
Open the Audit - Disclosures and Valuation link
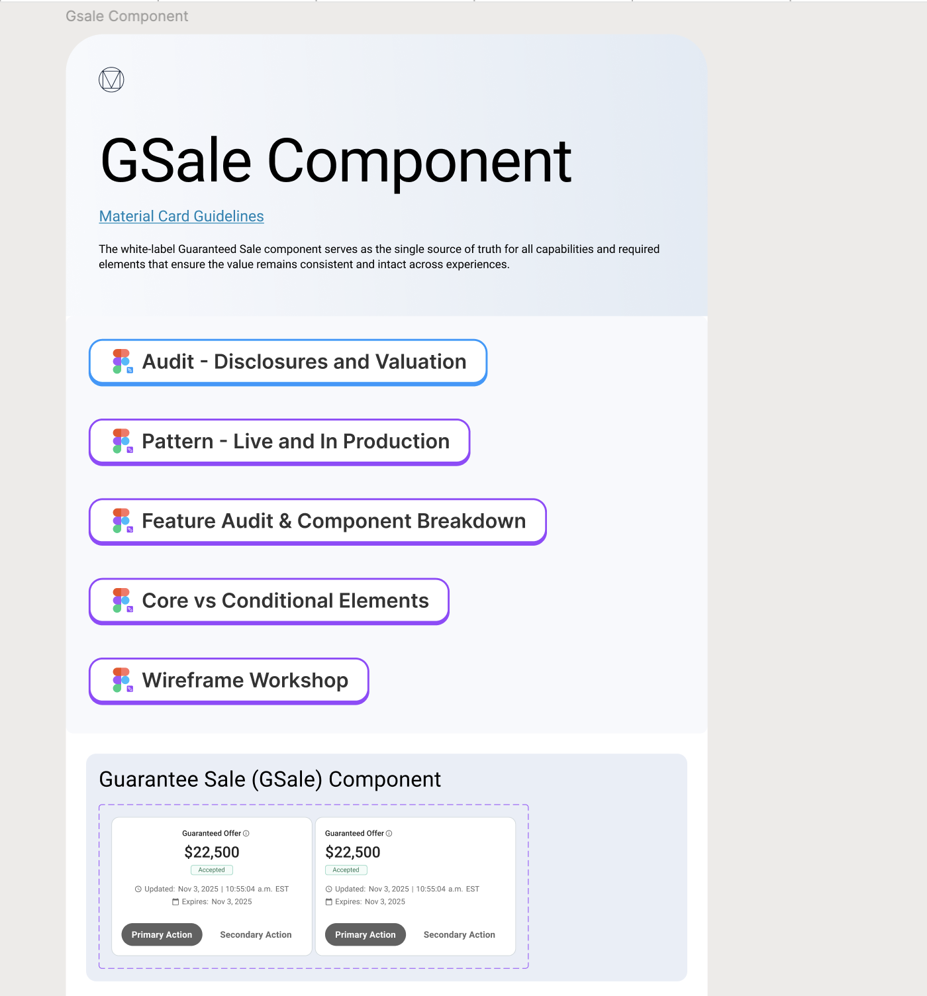[x=305, y=362]
